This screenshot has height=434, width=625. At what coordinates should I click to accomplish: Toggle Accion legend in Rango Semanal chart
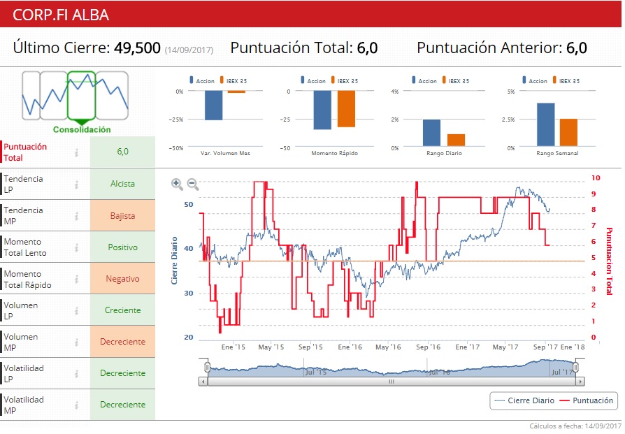(535, 80)
